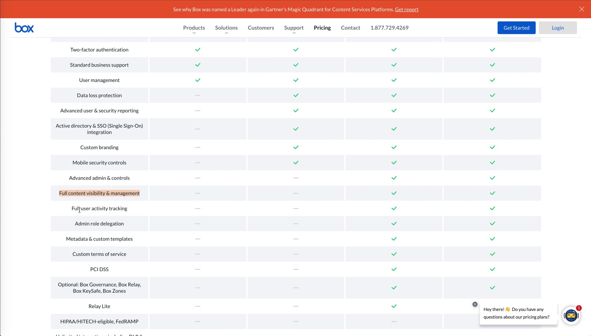The width and height of the screenshot is (591, 336).
Task: Expand the Support navigation dropdown
Action: click(x=293, y=28)
